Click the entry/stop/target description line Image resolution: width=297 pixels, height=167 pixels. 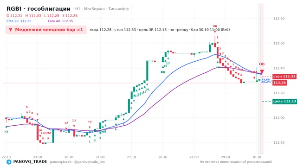pos(160,30)
